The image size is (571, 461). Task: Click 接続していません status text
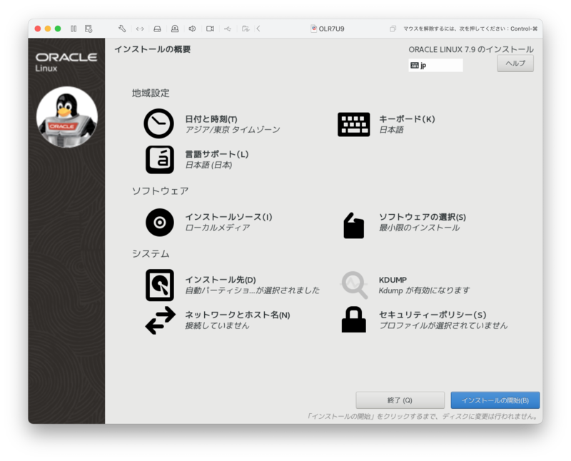[x=217, y=325]
